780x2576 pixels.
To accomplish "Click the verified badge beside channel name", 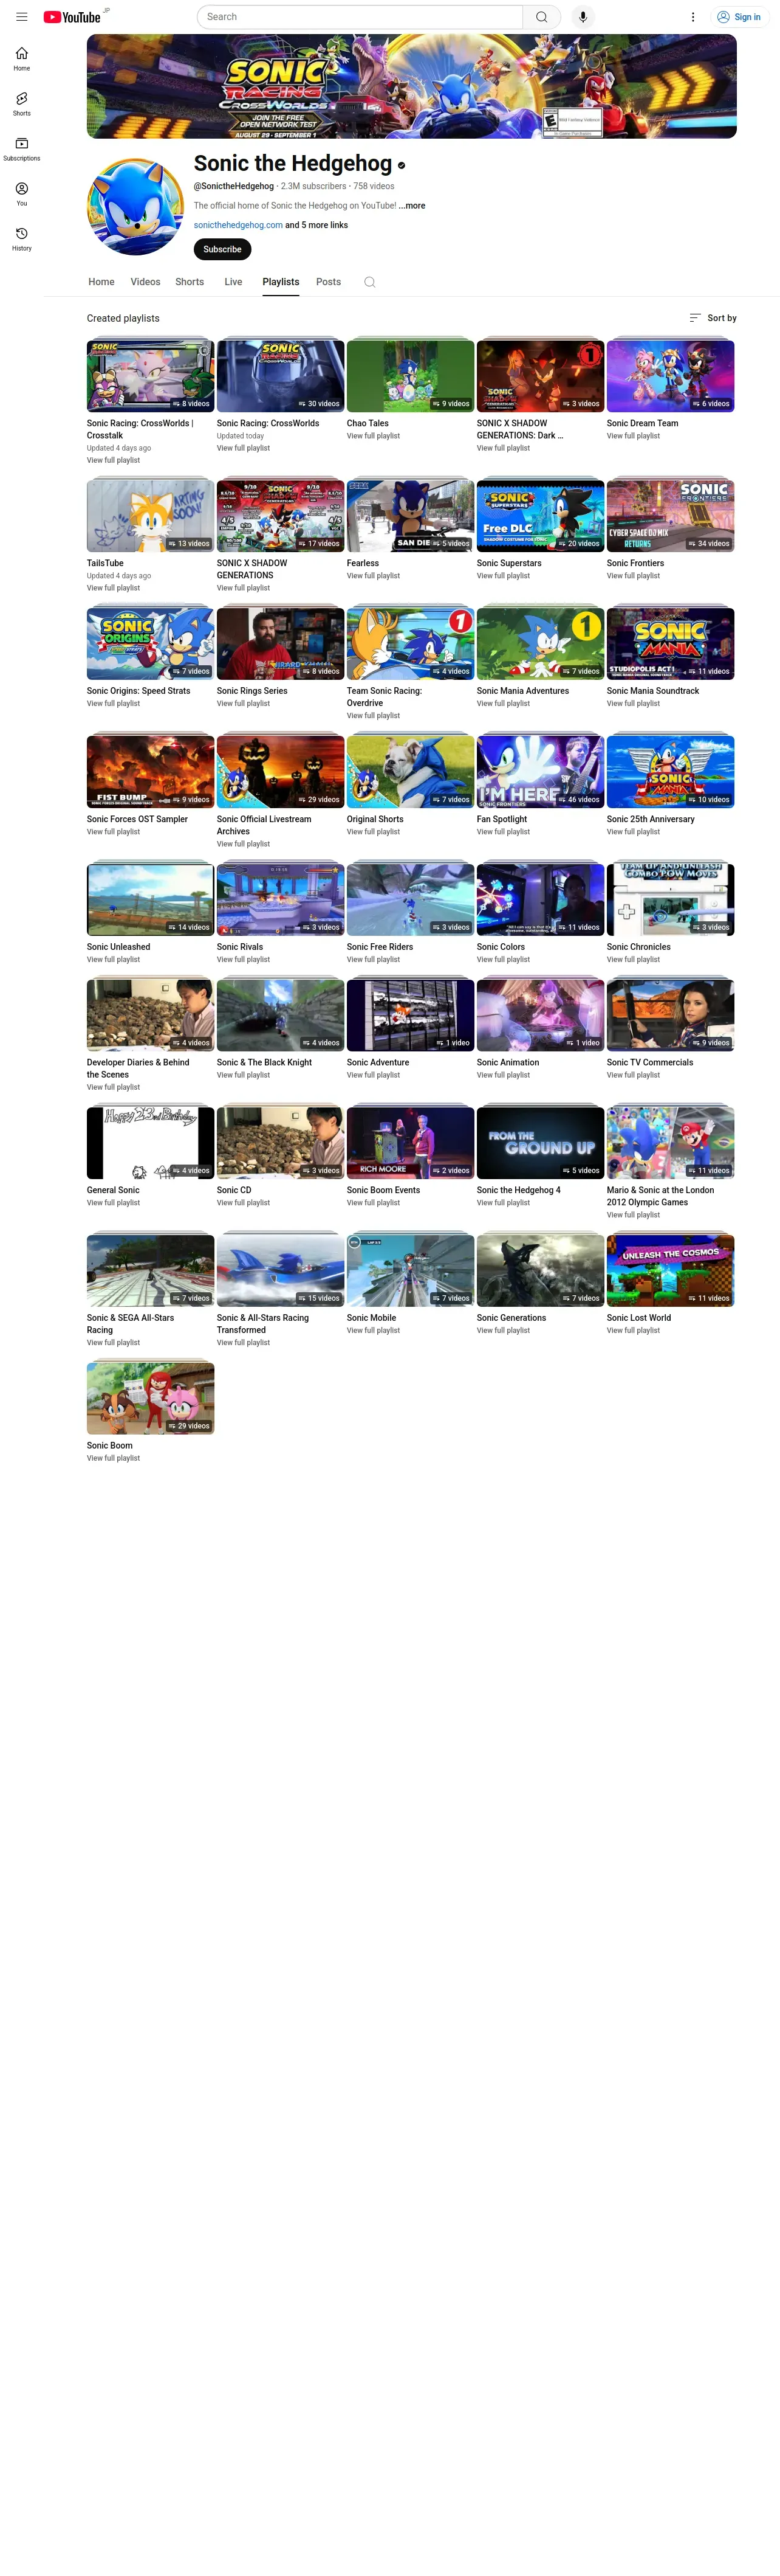I will click(x=402, y=166).
